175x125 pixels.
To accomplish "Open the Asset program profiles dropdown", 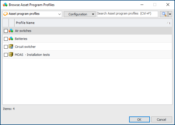I will pos(60,14).
